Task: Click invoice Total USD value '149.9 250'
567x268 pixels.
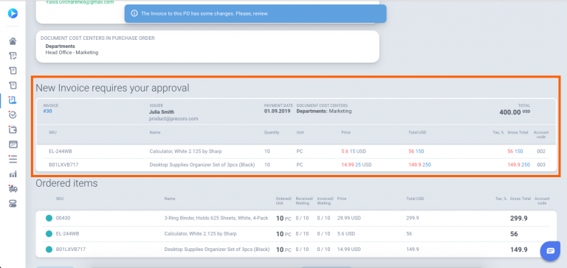Action: [419, 165]
